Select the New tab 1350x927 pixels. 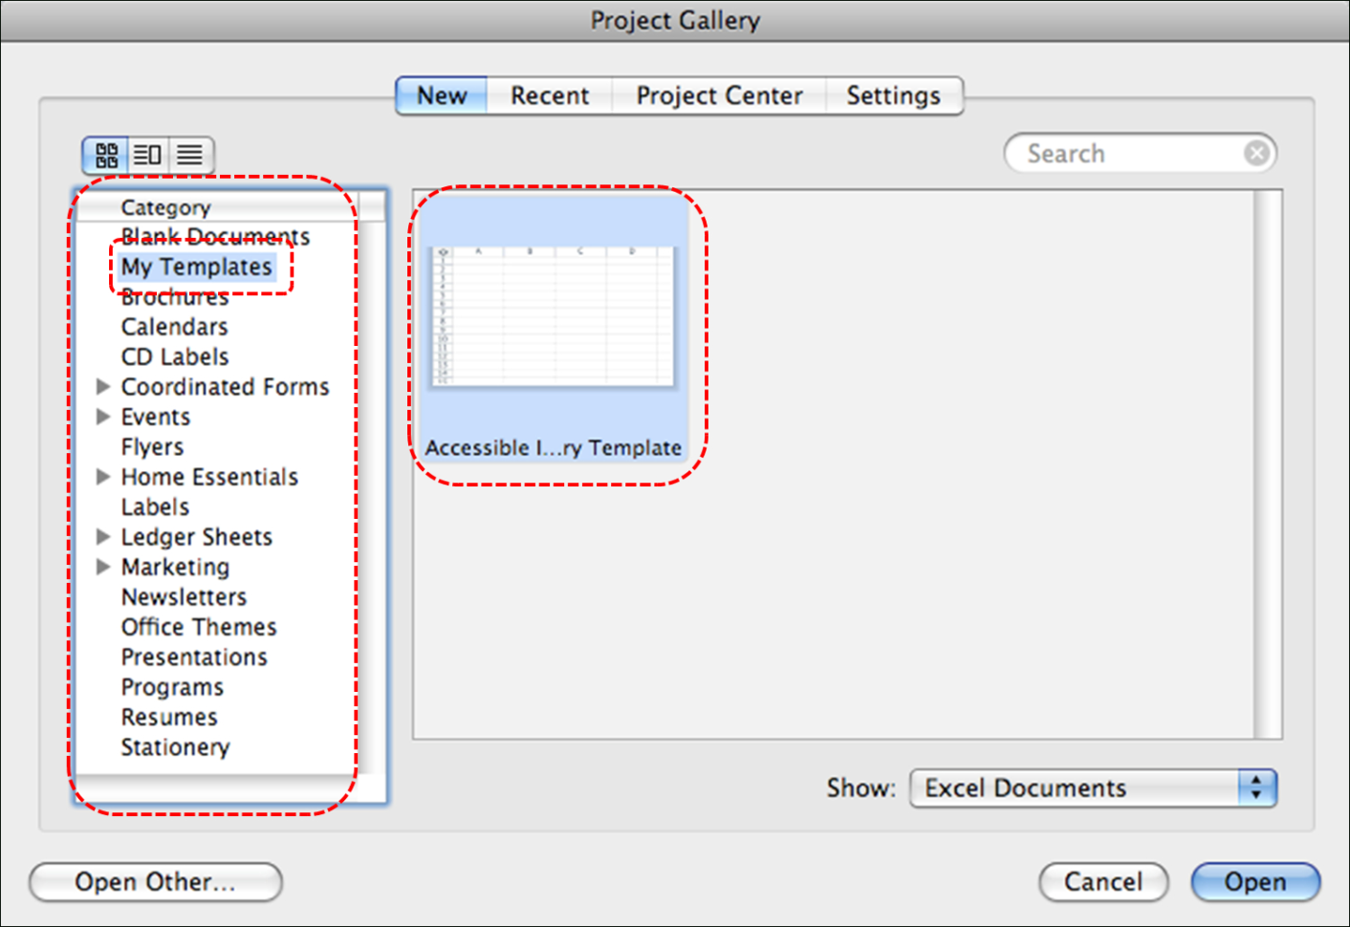442,96
